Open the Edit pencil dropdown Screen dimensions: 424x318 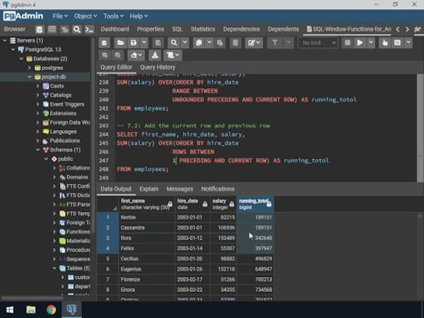tap(254, 42)
